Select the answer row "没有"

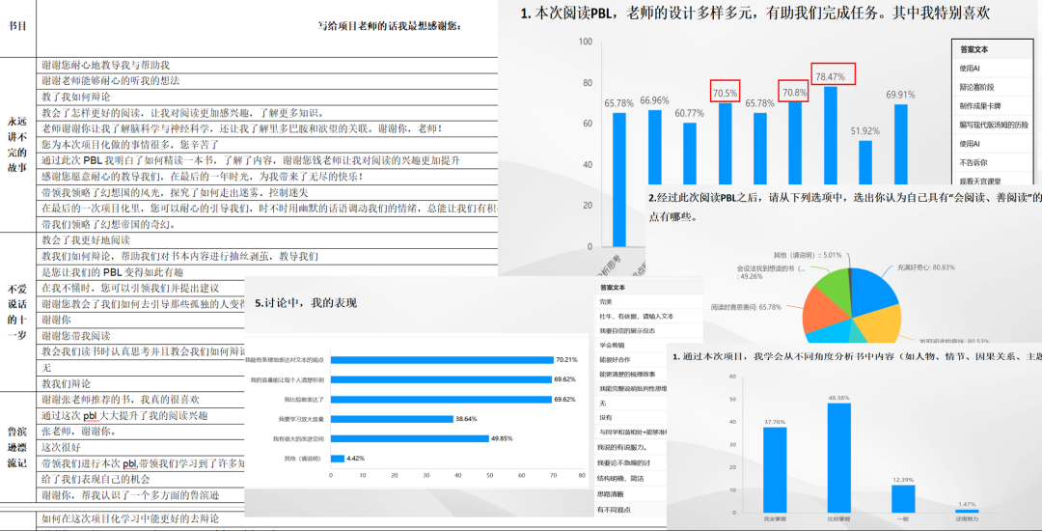tap(631, 417)
